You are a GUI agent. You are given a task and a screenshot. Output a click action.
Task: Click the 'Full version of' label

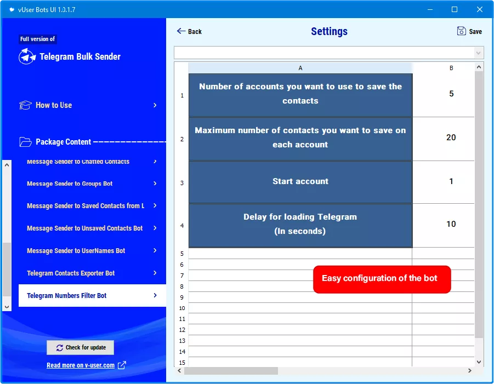click(x=37, y=39)
